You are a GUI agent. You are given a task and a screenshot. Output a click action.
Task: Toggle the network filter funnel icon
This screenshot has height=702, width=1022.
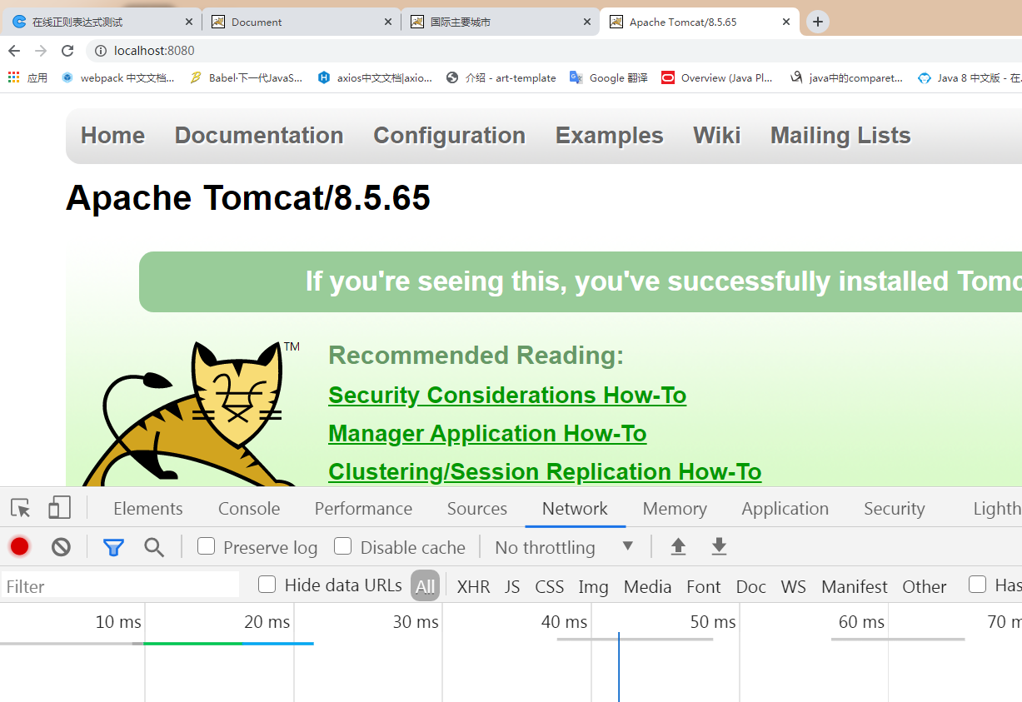point(113,547)
